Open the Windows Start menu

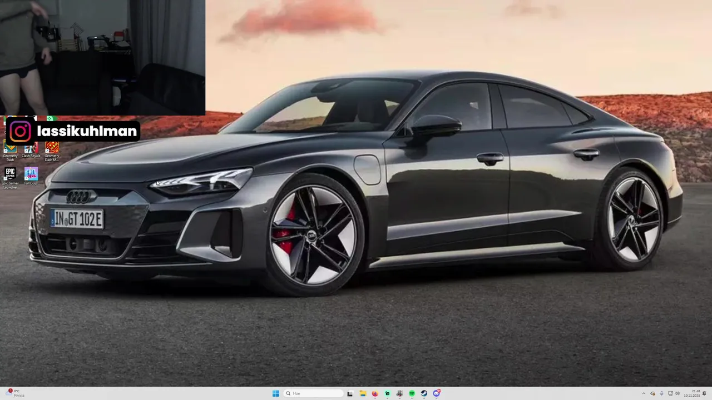point(276,393)
